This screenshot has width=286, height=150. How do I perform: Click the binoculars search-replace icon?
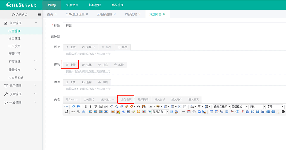[283, 112]
